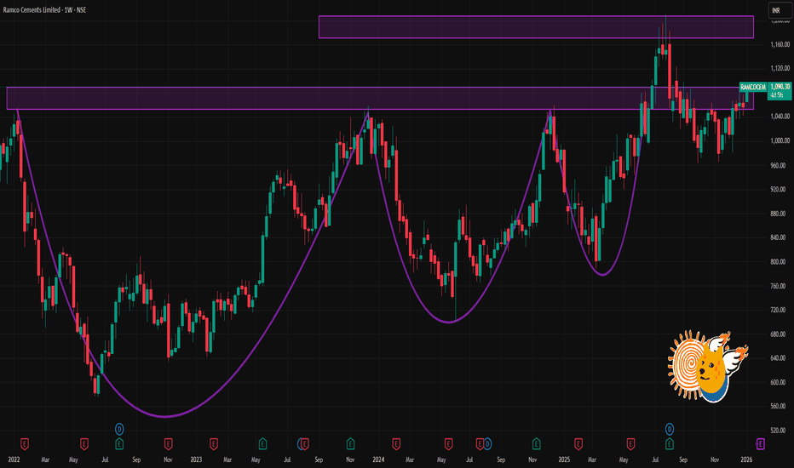Open the August 2022 green earnings marker
This screenshot has height=468, width=794.
point(119,444)
